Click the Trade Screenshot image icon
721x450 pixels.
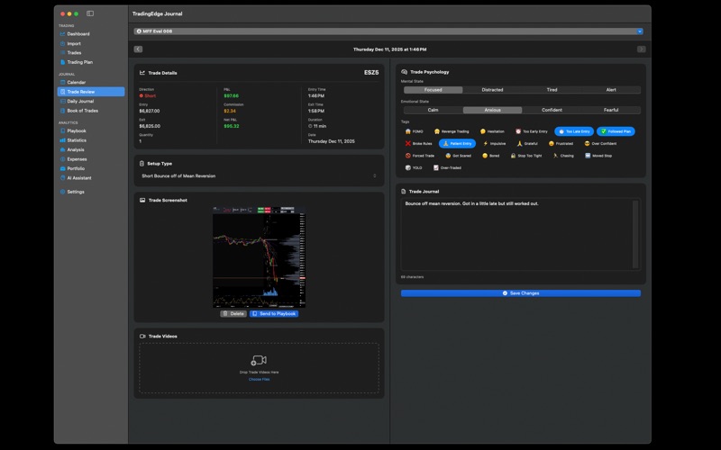tap(142, 200)
